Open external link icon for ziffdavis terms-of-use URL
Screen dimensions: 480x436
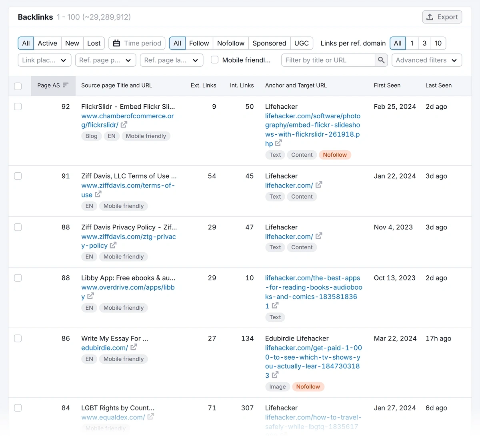coord(98,194)
